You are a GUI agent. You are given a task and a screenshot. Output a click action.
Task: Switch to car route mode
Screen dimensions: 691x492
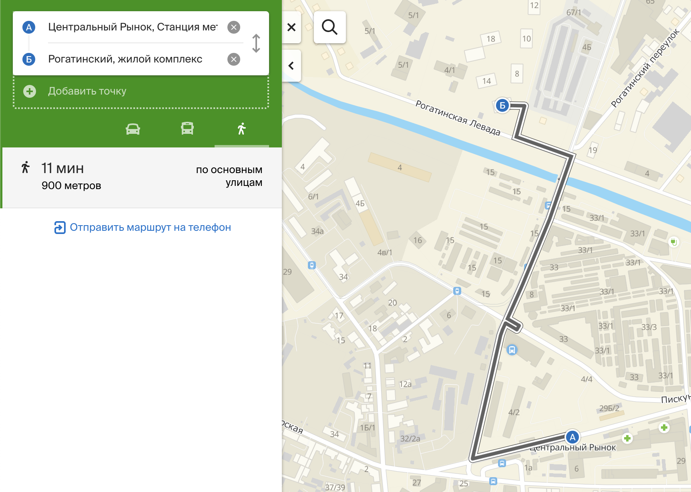[133, 129]
